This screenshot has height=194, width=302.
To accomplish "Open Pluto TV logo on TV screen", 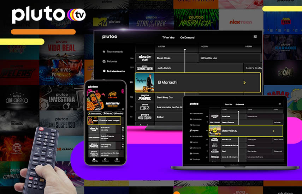I will pyautogui.click(x=109, y=37).
